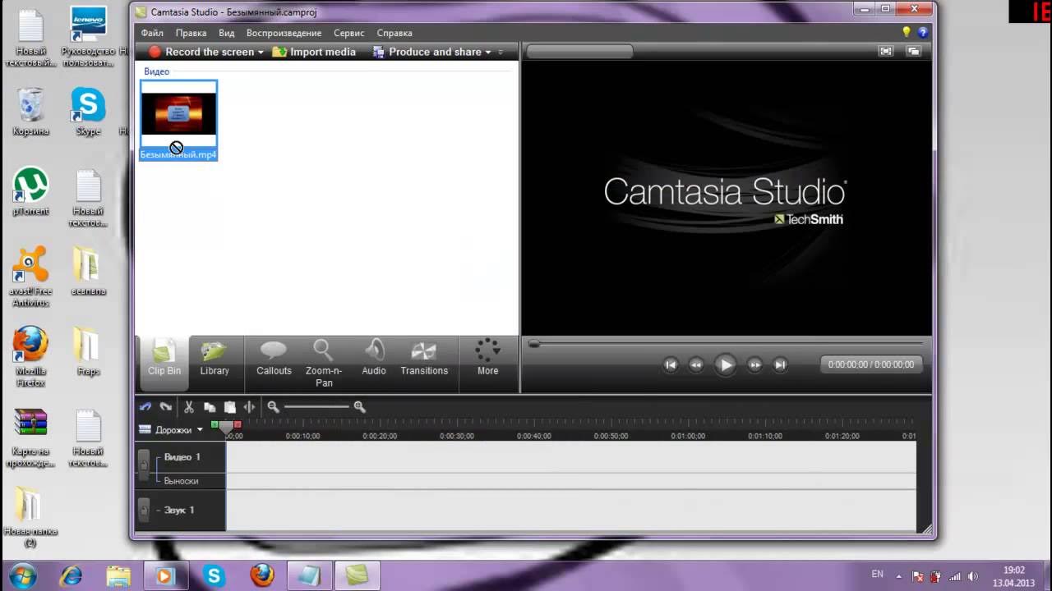Click detach preview window icon

tap(913, 51)
